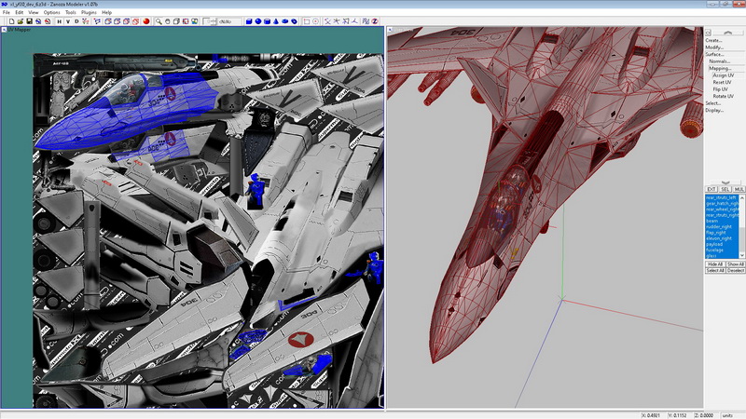This screenshot has width=746, height=419.
Task: Click the Assign UV button
Action: (722, 74)
